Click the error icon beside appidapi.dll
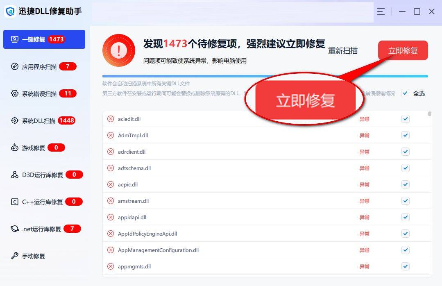Viewport: 442px width, 286px height. pos(111,217)
